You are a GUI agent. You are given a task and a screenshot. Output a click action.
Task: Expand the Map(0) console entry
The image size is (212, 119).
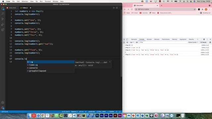[125, 45]
